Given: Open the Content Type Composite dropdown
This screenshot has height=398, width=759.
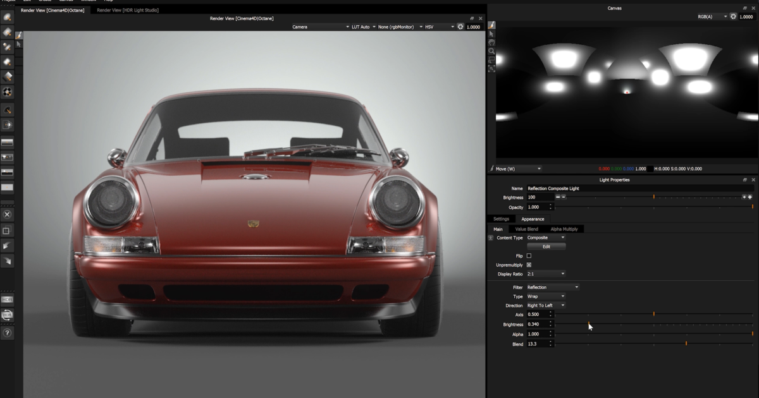Looking at the screenshot, I should click(545, 238).
